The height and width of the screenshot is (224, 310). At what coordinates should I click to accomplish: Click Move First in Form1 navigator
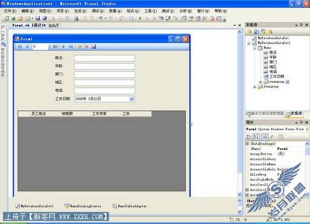[x=20, y=46]
